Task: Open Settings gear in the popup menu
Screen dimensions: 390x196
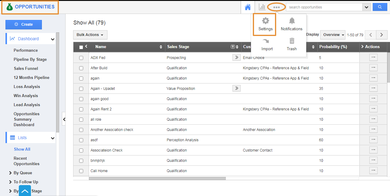Action: 265,21
